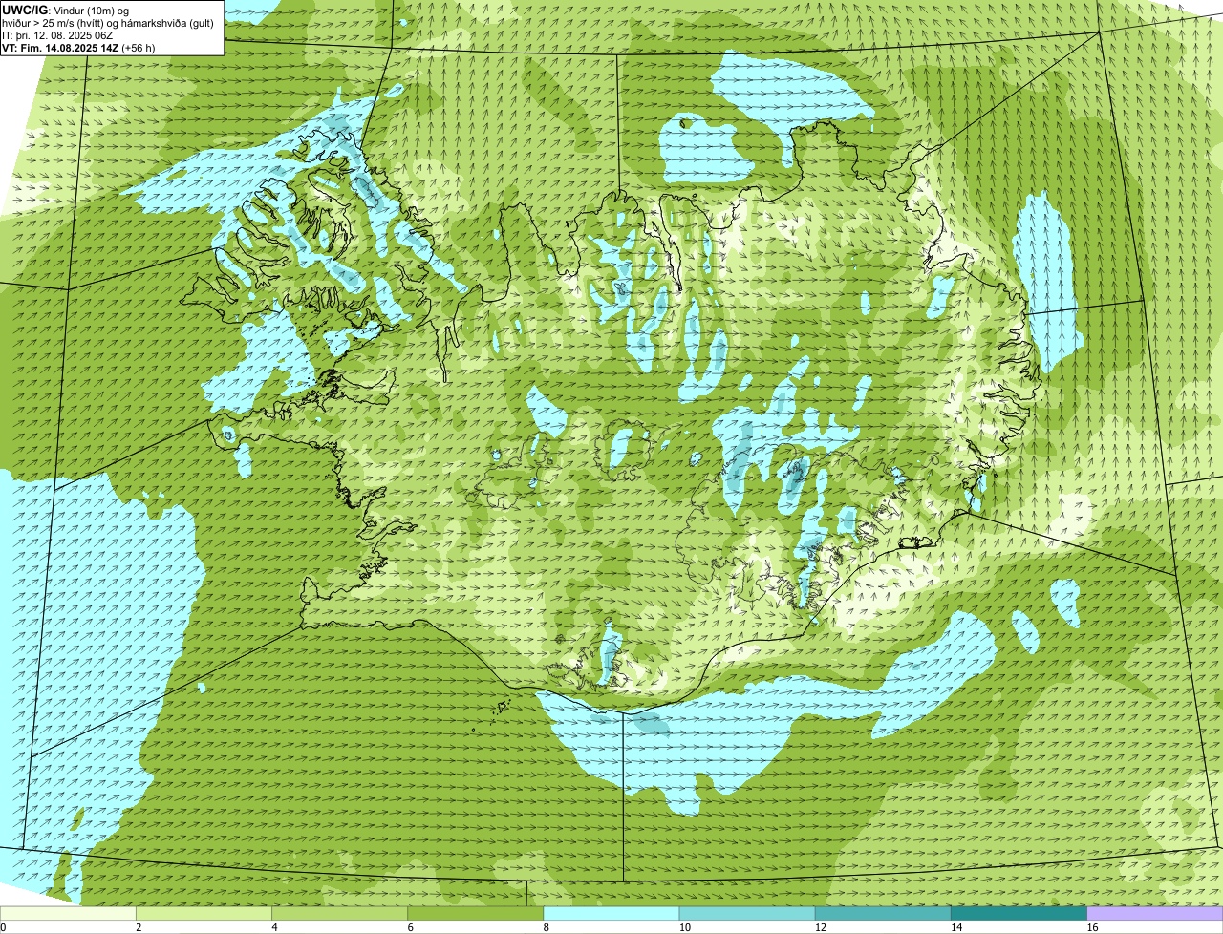Click the legend scale label 12
The width and height of the screenshot is (1223, 934).
click(x=822, y=927)
